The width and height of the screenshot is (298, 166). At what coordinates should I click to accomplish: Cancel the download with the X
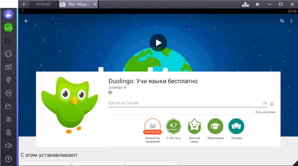(x=272, y=104)
